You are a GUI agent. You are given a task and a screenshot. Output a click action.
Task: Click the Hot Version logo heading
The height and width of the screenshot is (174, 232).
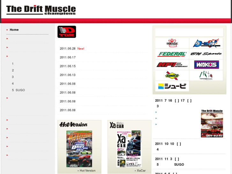(73, 125)
